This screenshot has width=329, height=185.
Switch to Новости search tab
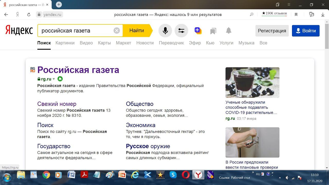point(145,43)
